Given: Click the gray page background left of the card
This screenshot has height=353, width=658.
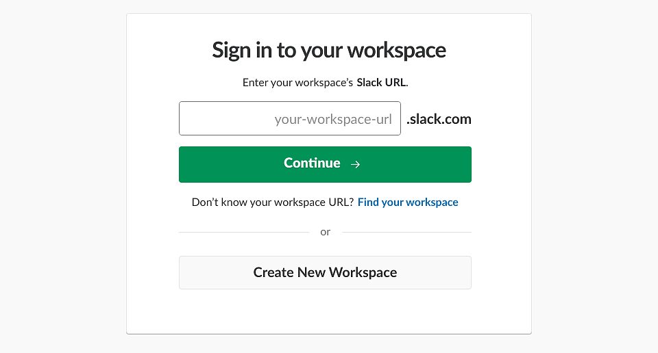Looking at the screenshot, I should pos(63,176).
